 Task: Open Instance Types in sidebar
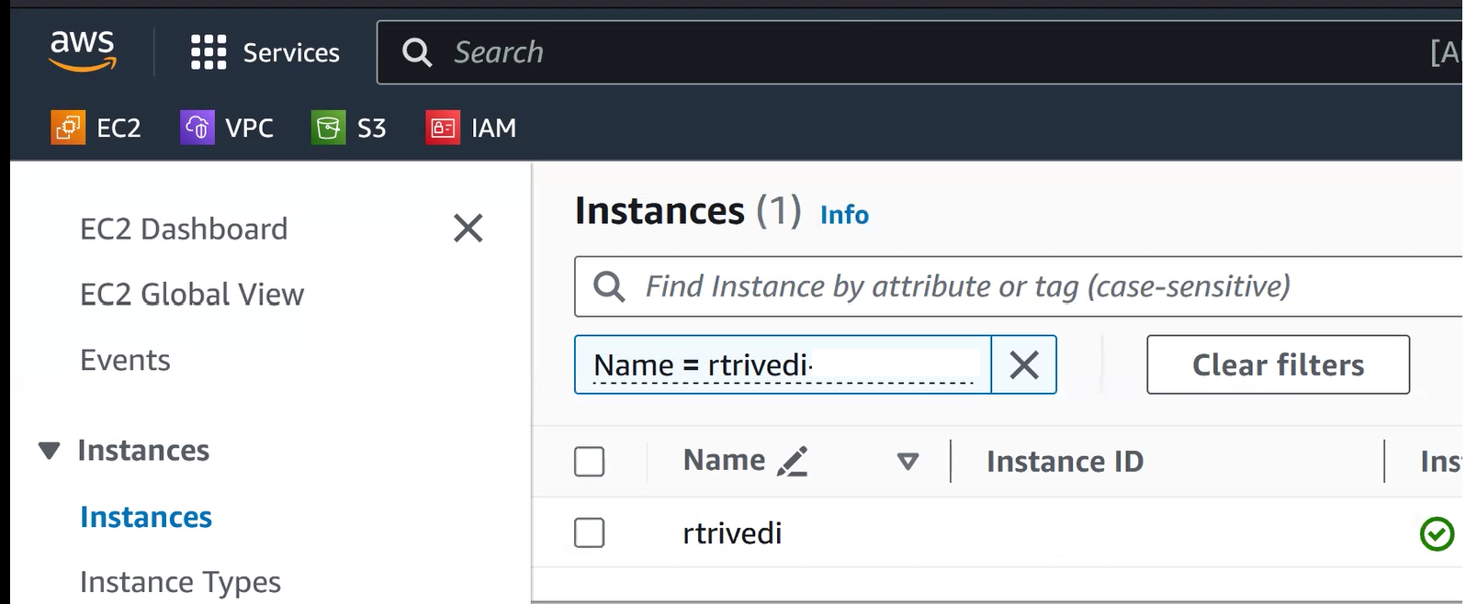(x=180, y=582)
